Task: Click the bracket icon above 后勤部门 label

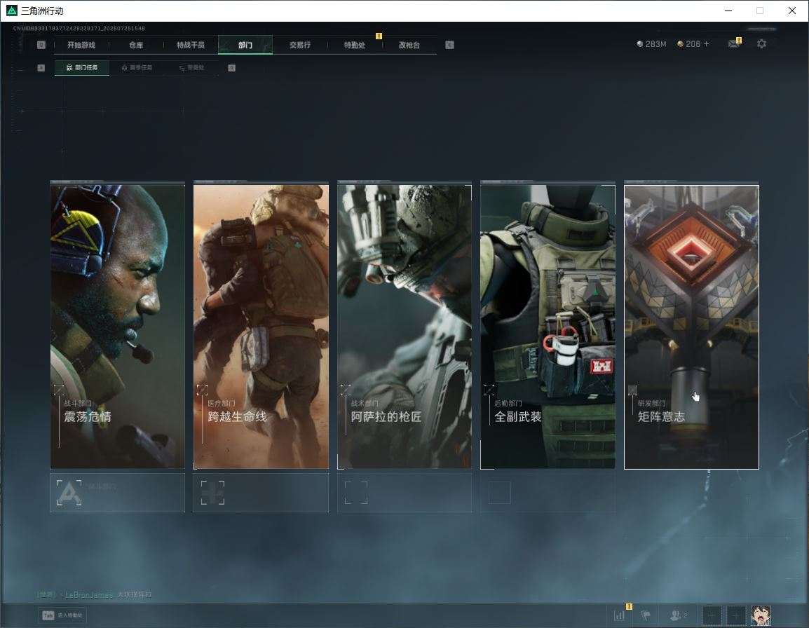Action: tap(489, 390)
